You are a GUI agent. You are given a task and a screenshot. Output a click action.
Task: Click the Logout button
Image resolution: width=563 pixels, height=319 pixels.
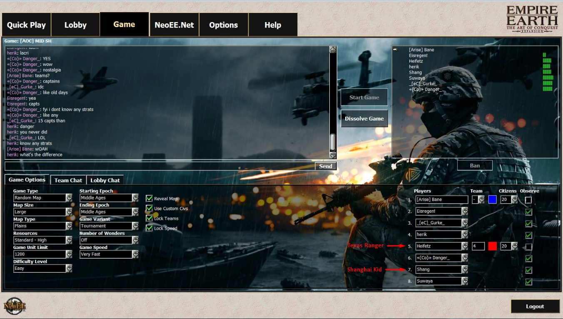click(x=535, y=306)
